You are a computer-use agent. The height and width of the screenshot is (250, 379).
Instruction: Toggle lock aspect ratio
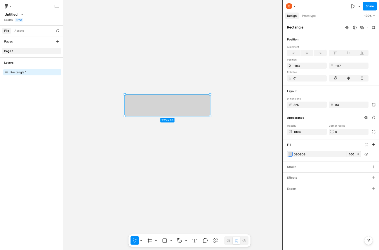(374, 105)
